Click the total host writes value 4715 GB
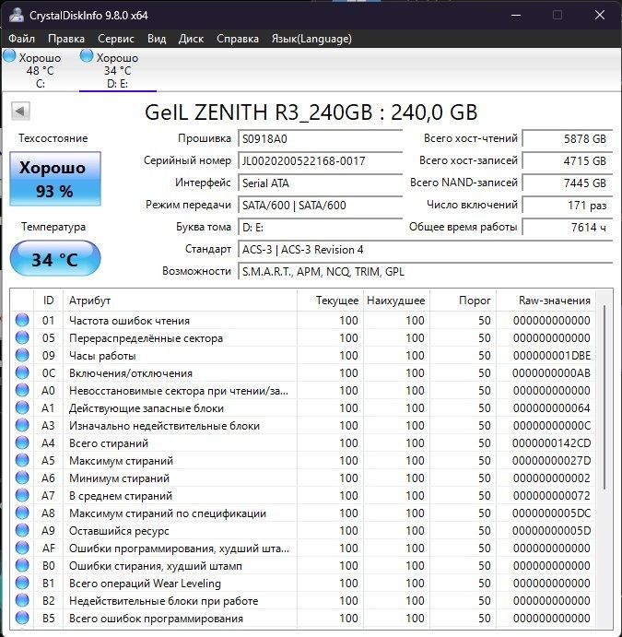This screenshot has height=637, width=622. (x=568, y=161)
